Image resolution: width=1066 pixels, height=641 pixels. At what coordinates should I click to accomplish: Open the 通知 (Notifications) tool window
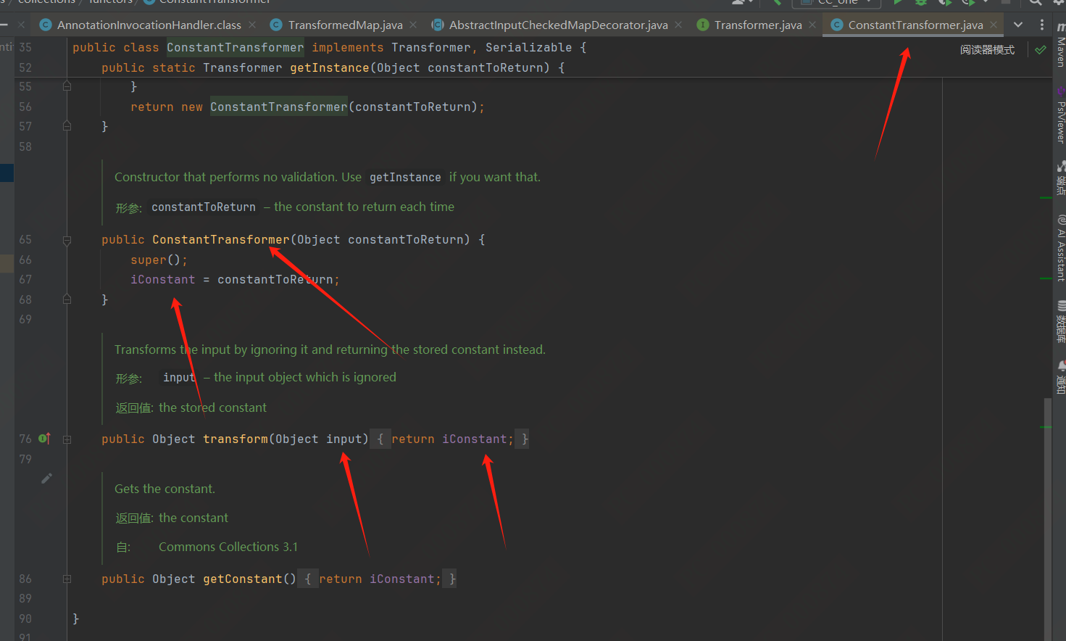(x=1060, y=377)
